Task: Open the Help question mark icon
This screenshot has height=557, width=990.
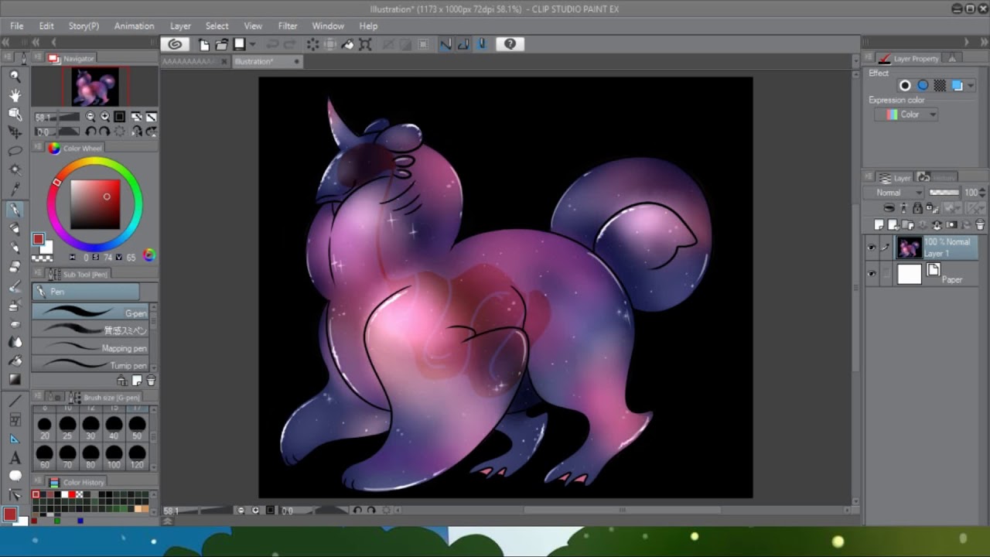Action: [x=510, y=44]
